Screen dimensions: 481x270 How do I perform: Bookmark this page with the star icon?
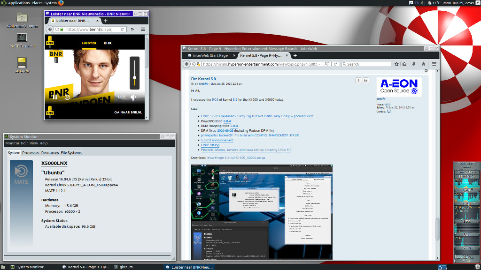396,64
